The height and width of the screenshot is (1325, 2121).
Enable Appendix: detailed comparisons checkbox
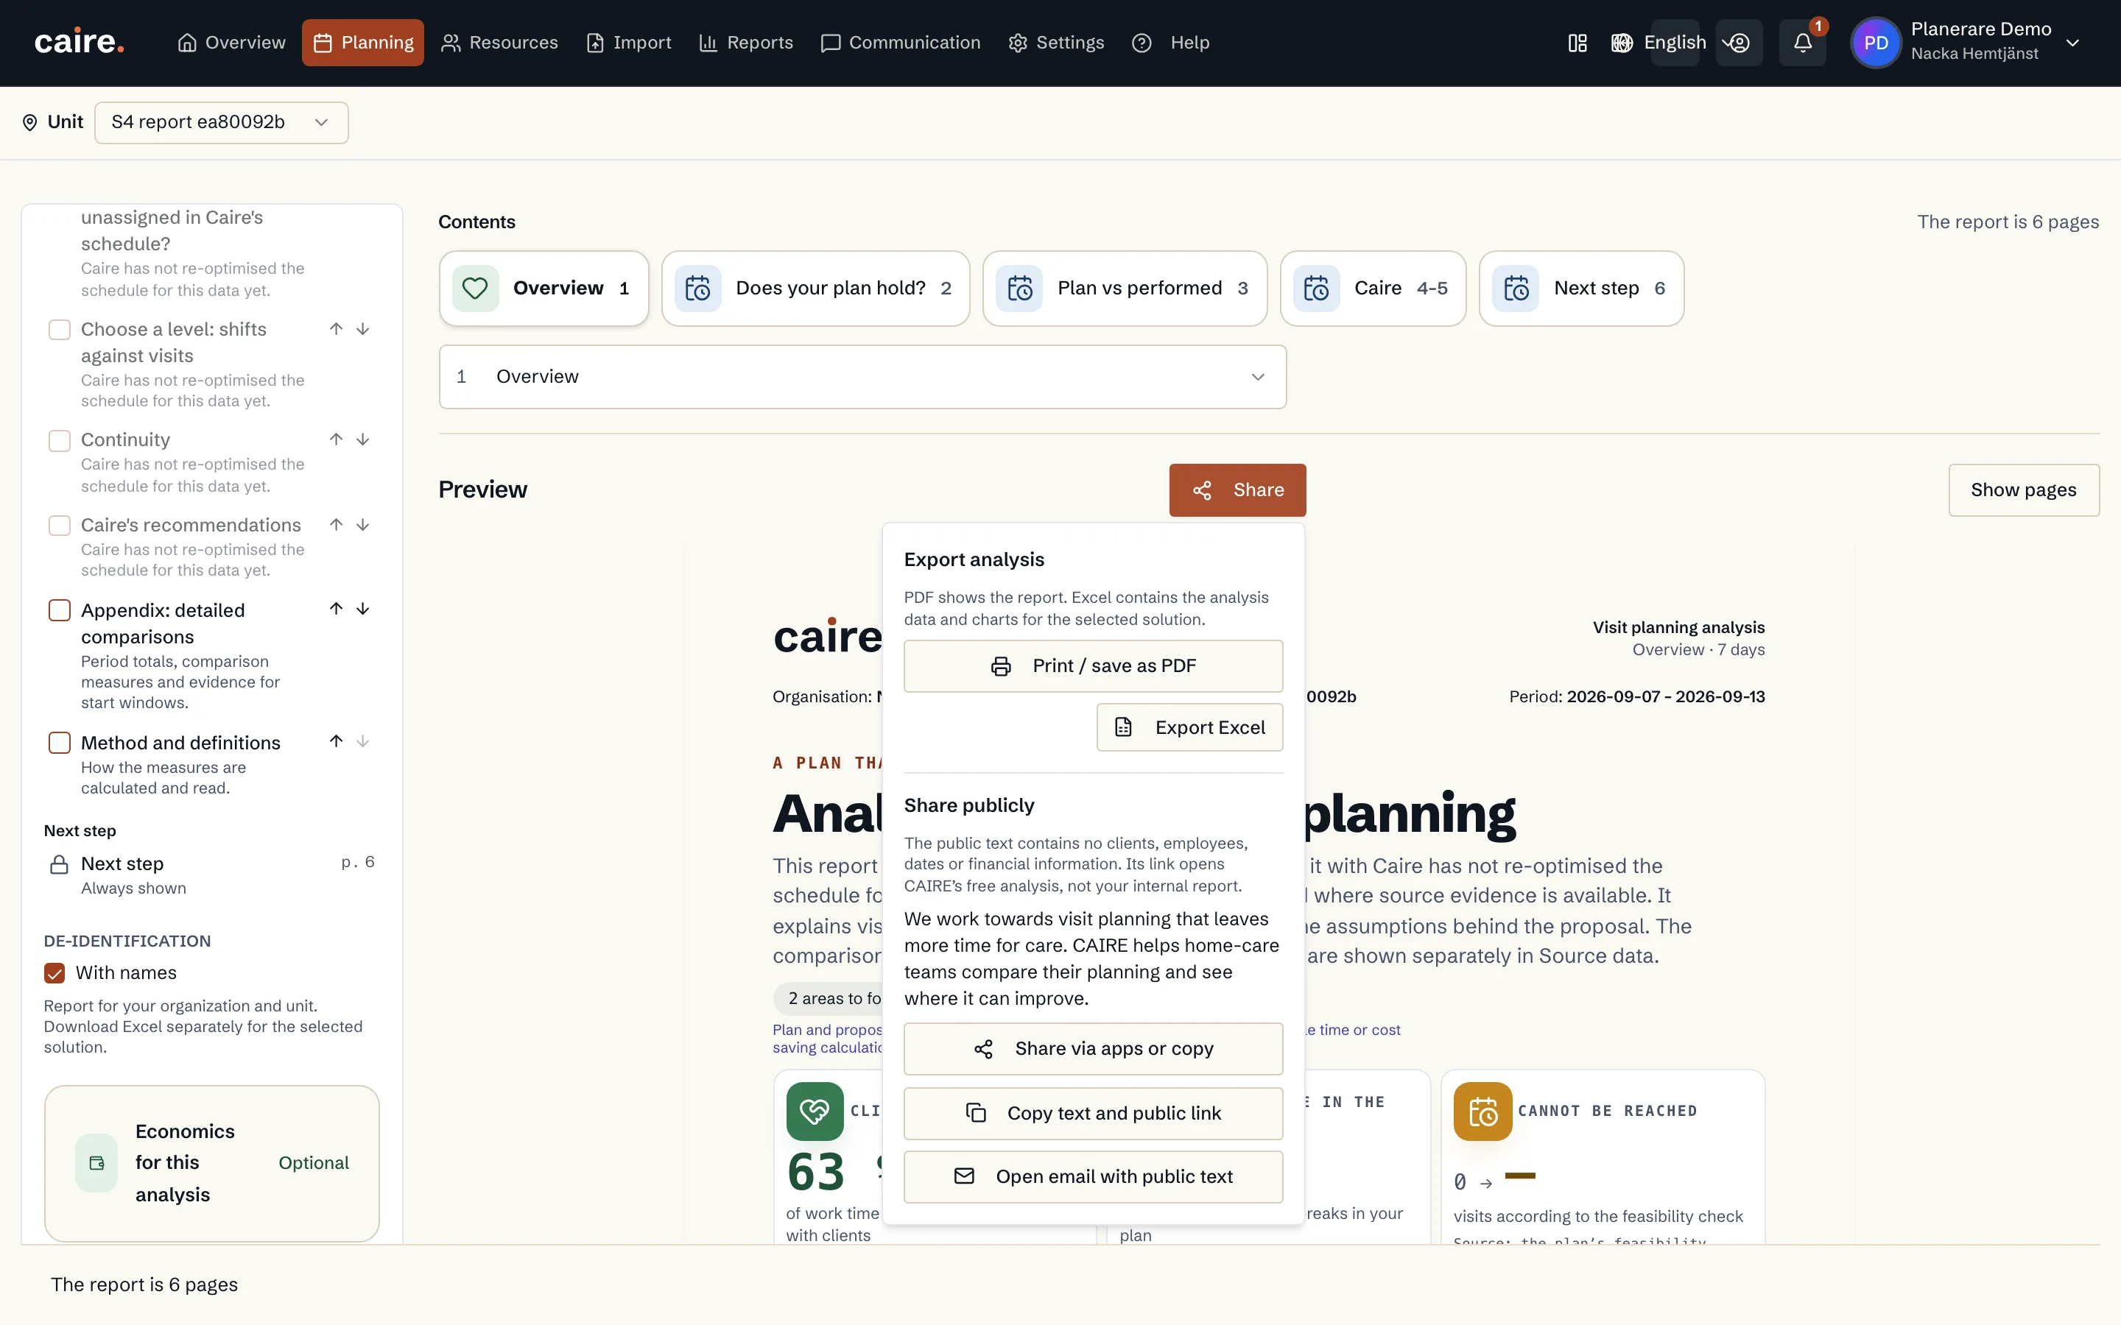[60, 610]
